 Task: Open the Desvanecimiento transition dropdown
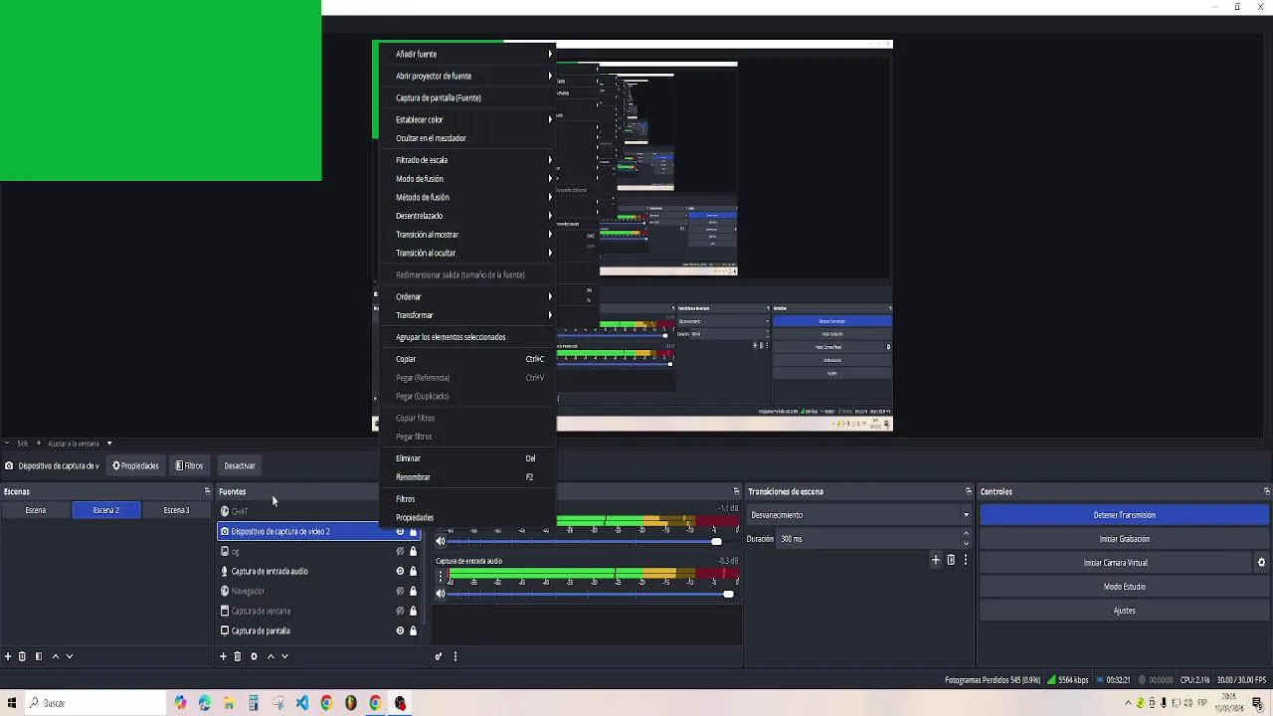(859, 515)
